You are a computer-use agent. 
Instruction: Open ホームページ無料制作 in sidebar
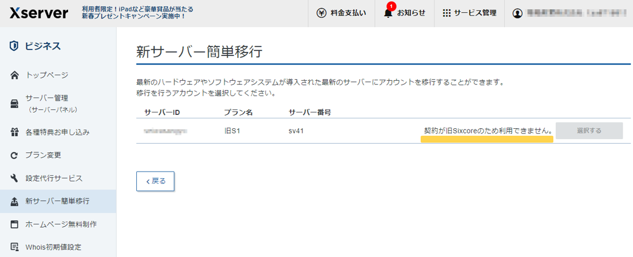[x=61, y=224]
